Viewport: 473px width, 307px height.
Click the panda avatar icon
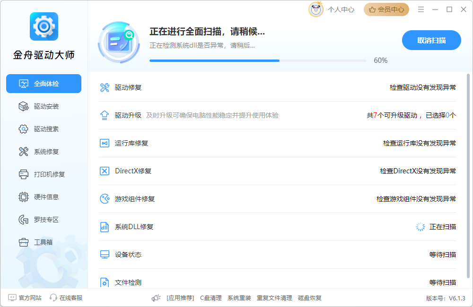click(315, 9)
